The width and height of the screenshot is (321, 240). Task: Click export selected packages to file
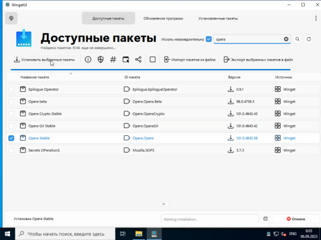point(258,60)
